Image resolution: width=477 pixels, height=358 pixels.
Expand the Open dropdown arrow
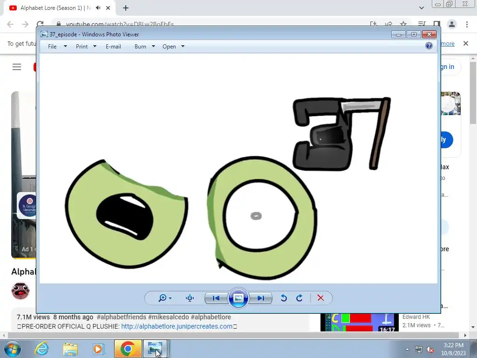(183, 46)
